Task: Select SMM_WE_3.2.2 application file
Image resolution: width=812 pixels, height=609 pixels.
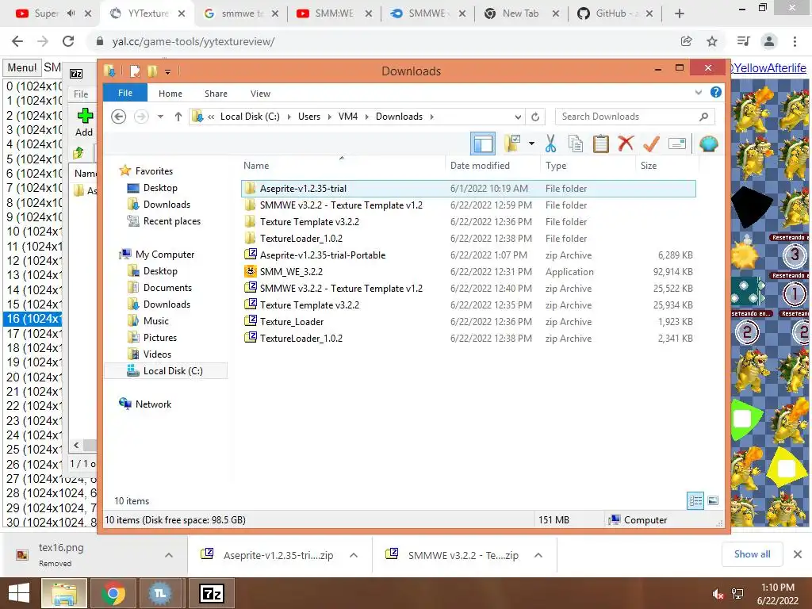Action: pyautogui.click(x=468, y=271)
